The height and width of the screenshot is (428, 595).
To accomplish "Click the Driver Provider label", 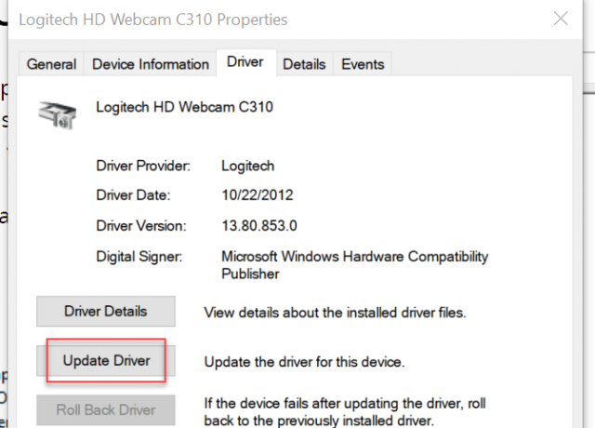I will tap(143, 166).
